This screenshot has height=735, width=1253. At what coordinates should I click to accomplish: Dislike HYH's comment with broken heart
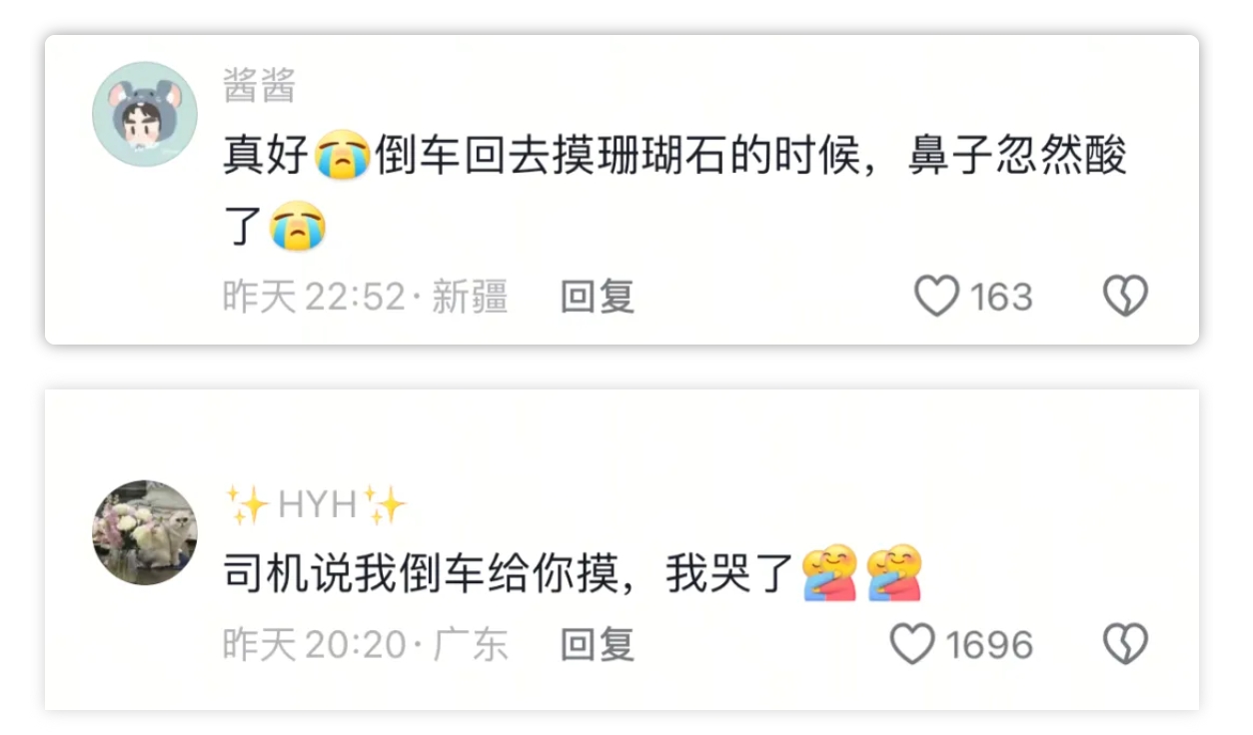tap(1125, 644)
